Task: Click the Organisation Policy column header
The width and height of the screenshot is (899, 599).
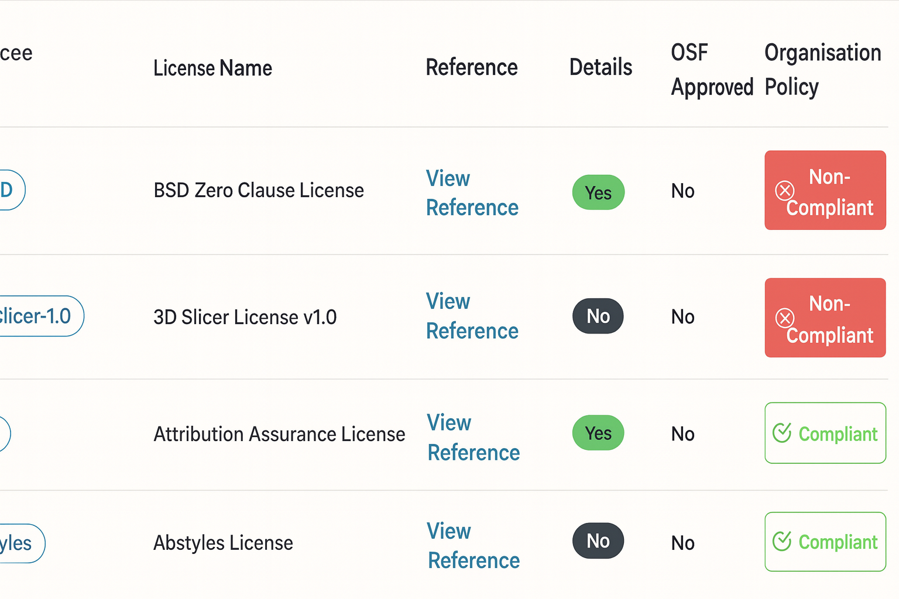Action: (822, 70)
